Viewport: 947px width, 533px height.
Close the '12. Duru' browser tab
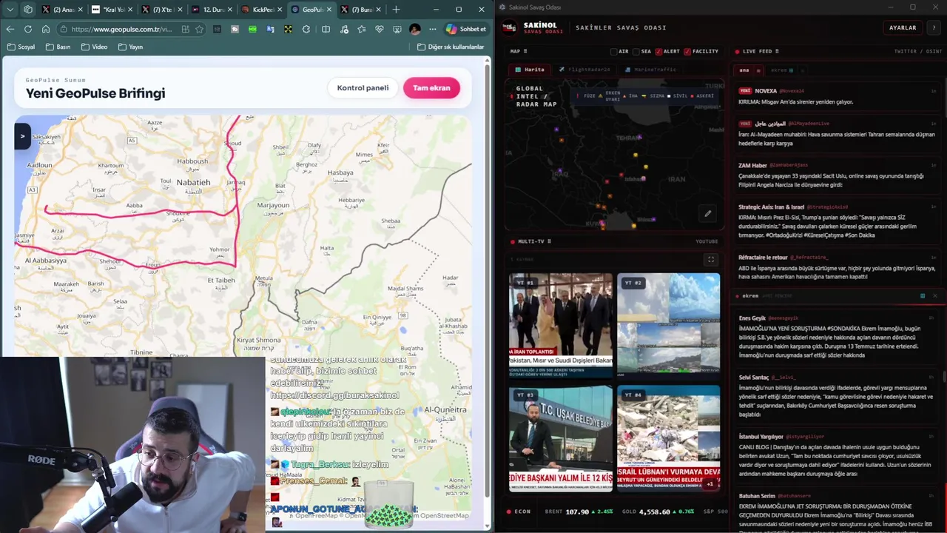coord(231,10)
